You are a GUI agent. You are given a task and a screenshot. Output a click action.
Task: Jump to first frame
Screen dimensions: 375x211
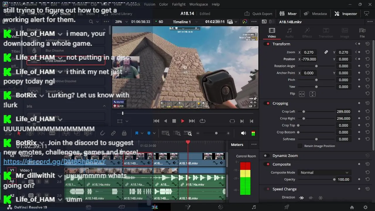(x=156, y=121)
